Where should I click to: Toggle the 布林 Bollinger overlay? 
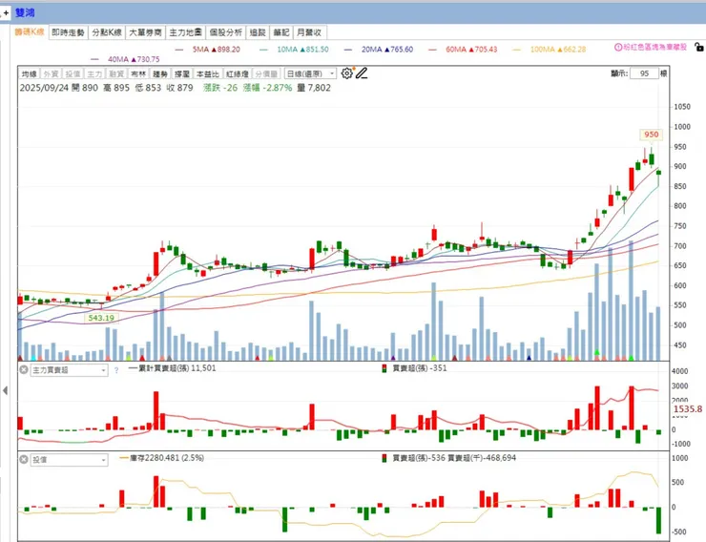click(138, 73)
